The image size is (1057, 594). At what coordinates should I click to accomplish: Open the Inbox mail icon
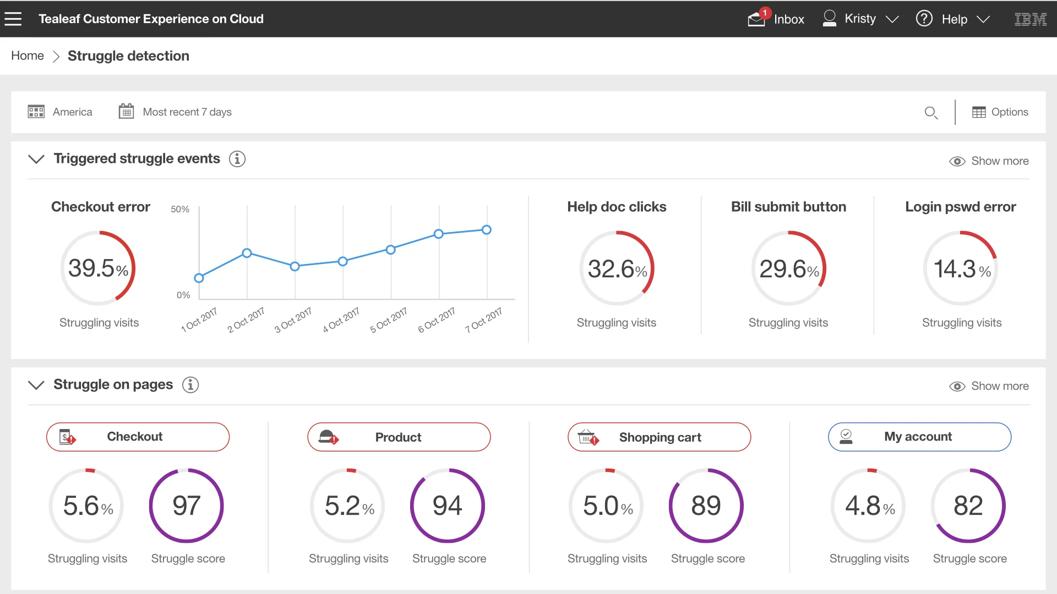coord(756,19)
